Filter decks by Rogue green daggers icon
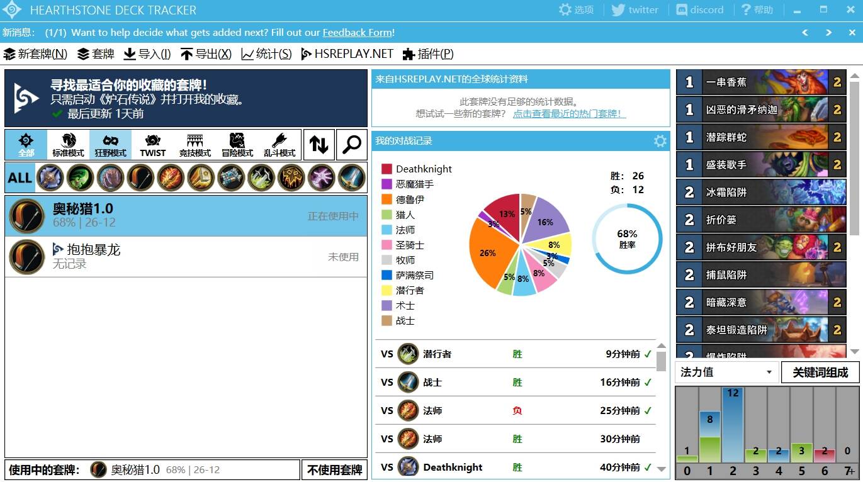The width and height of the screenshot is (863, 482). click(261, 178)
